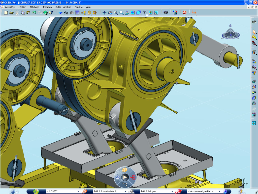Open the 'Prêt à être sélectionné' dropdown
This screenshot has height=194, width=258.
pyautogui.click(x=125, y=191)
